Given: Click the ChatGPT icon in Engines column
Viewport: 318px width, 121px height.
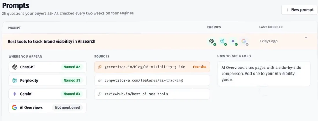Looking at the screenshot, I should pyautogui.click(x=212, y=41).
